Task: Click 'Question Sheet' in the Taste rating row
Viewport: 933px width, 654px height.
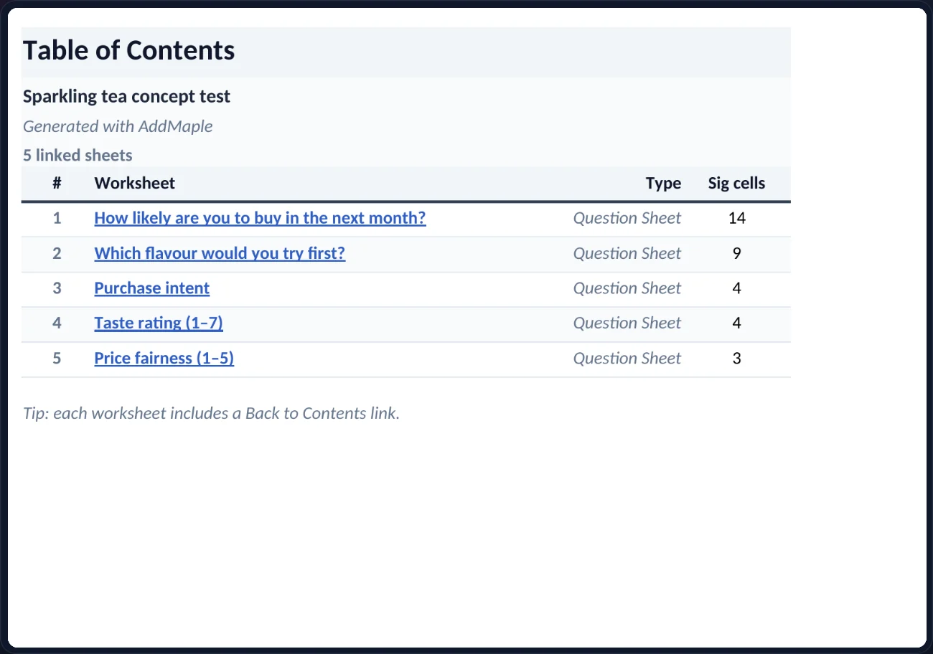Action: (x=627, y=323)
